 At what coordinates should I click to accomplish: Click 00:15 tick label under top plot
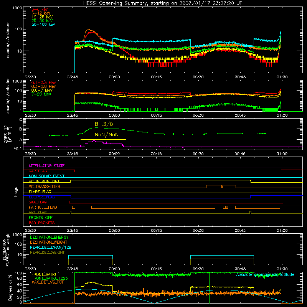coord(156,77)
